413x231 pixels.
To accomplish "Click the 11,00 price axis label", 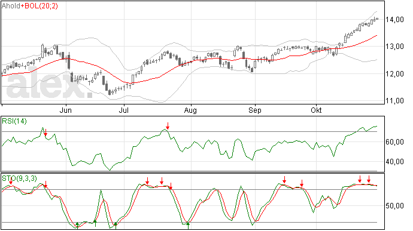I will coord(394,101).
